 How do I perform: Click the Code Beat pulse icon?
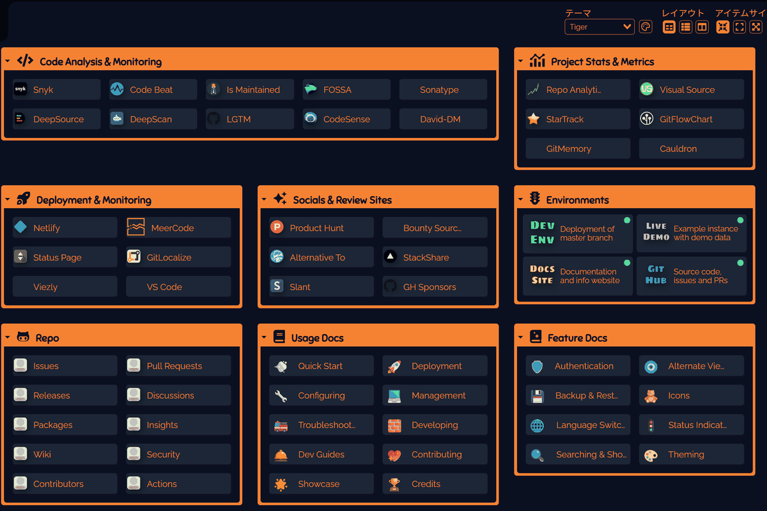coord(117,89)
